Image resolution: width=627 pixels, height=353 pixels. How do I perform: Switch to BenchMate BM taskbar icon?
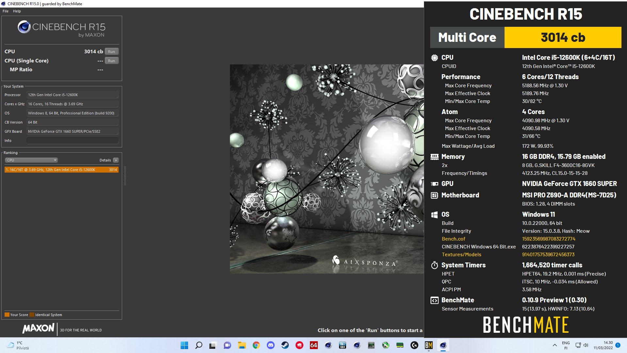click(429, 345)
